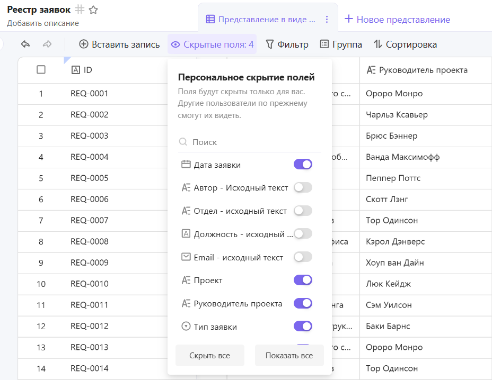Open the Сортировка options
Screen dimensions: 492x380
click(405, 44)
